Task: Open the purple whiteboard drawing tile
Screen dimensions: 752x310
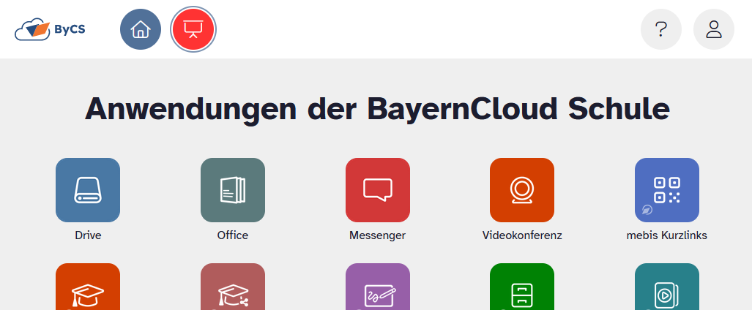Action: tap(378, 290)
